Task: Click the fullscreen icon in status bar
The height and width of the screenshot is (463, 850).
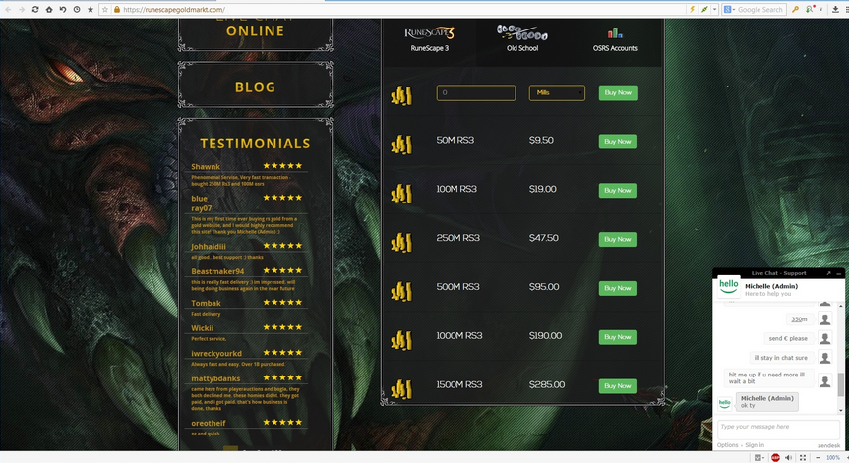Action: coord(803,457)
